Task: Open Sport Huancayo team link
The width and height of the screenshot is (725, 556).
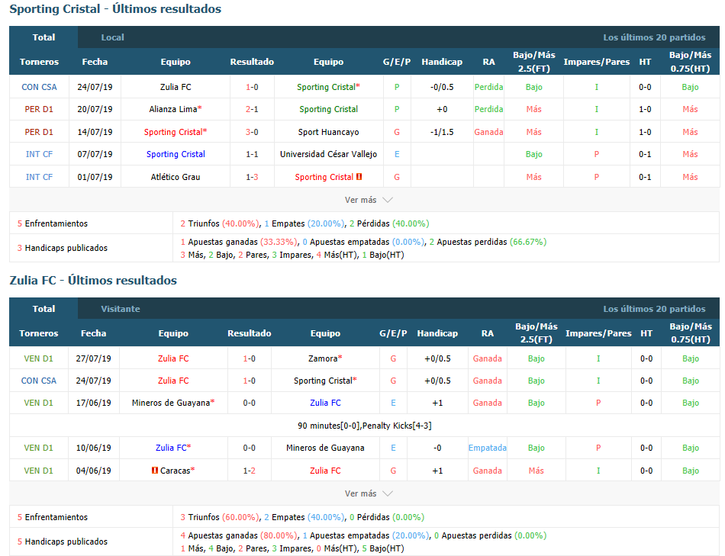Action: [328, 132]
